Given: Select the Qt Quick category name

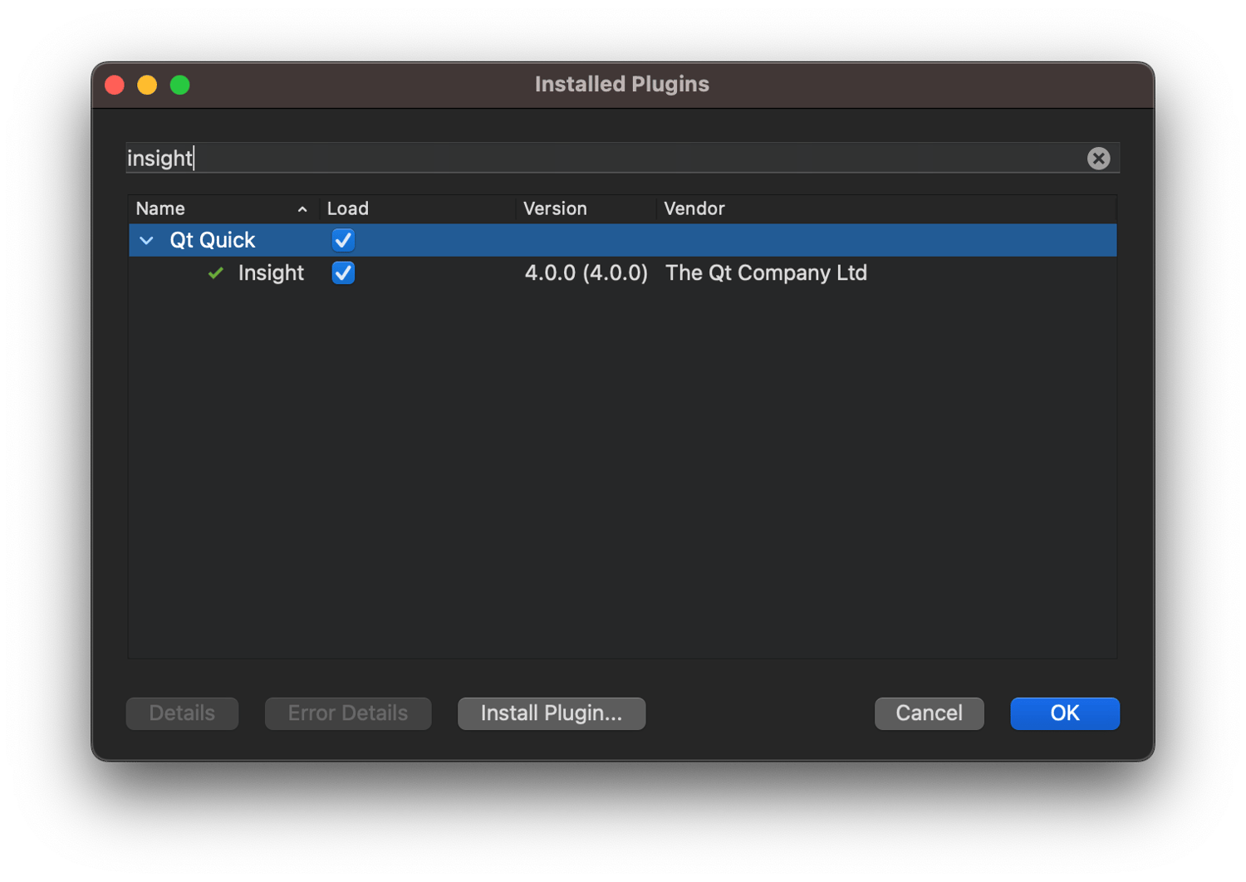Looking at the screenshot, I should (212, 240).
